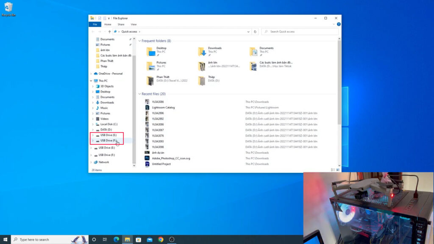
Task: Open the Home ribbon tab
Action: [x=108, y=24]
